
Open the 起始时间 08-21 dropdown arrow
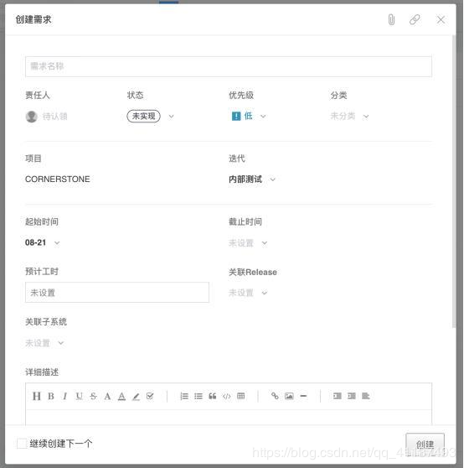click(x=57, y=243)
